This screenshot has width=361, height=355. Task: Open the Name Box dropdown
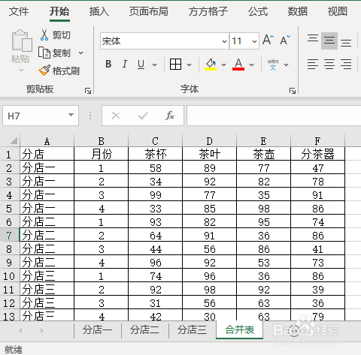(71, 115)
